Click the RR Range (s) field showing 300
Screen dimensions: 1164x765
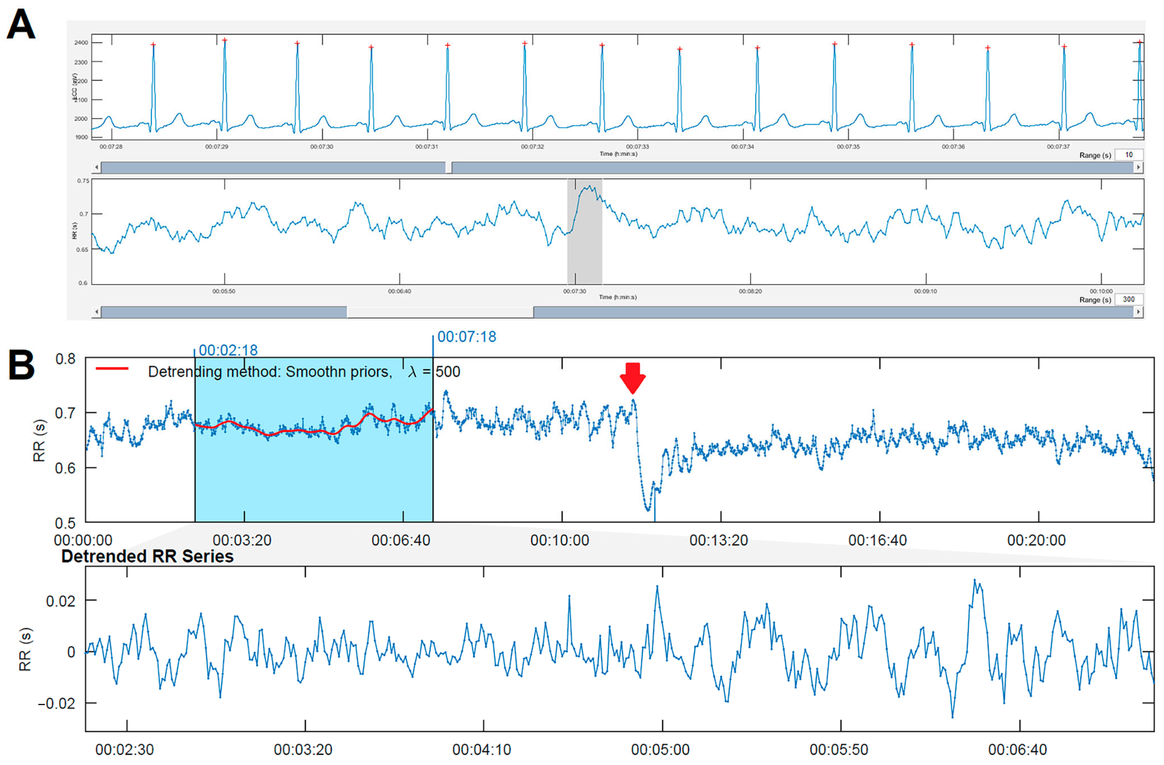tap(1129, 299)
